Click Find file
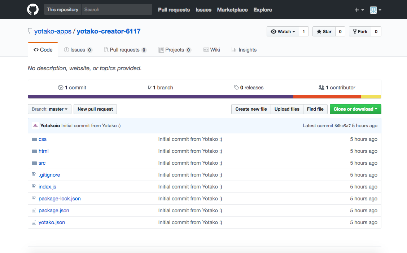This screenshot has width=407, height=253. (315, 109)
